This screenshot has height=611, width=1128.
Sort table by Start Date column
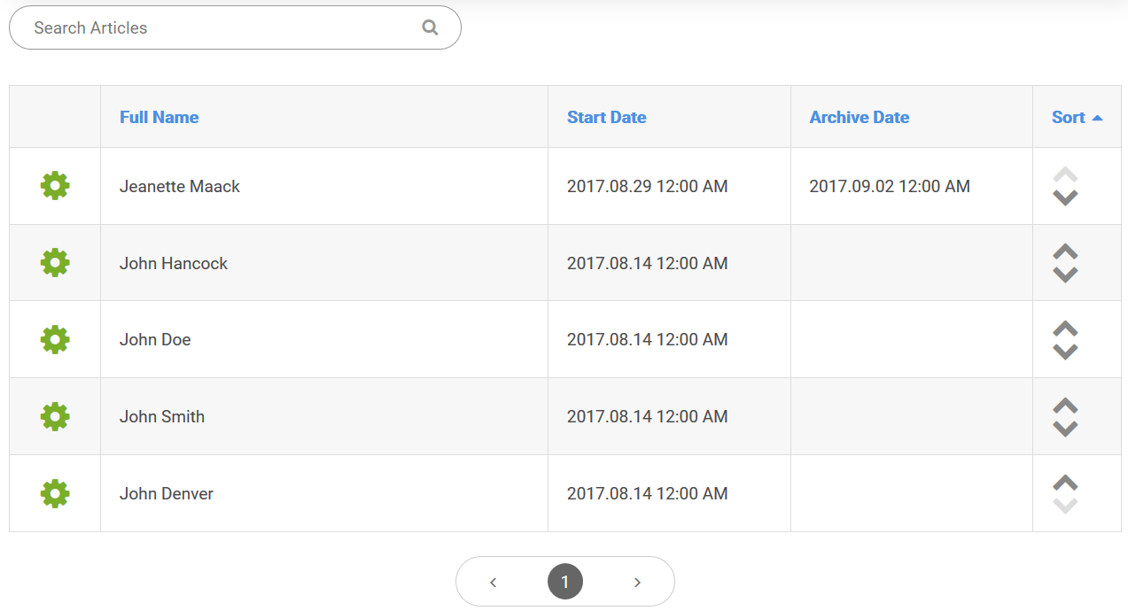click(x=607, y=117)
